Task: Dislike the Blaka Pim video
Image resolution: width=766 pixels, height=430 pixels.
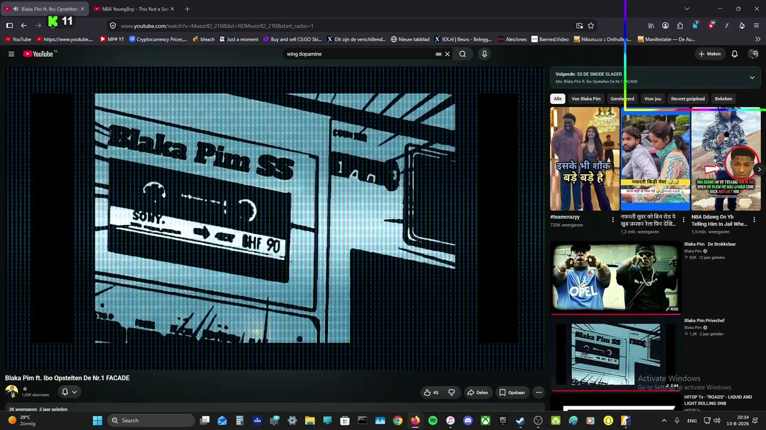Action: (452, 392)
